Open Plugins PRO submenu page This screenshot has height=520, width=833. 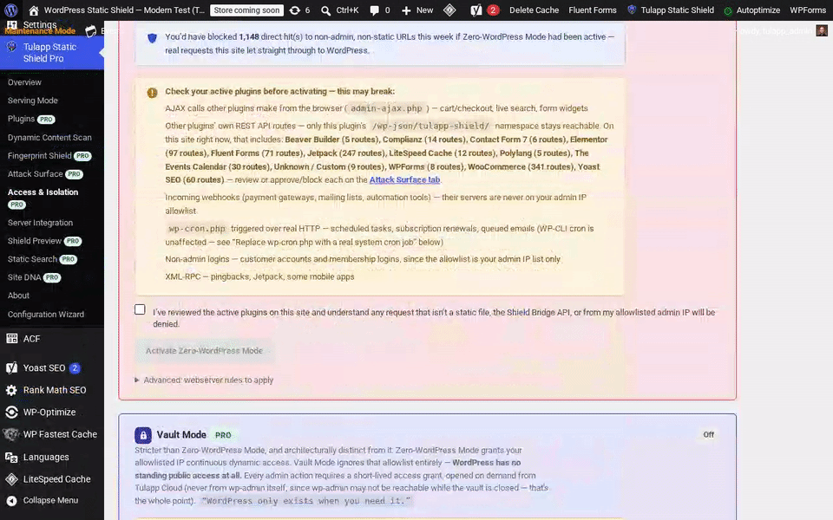(31, 119)
